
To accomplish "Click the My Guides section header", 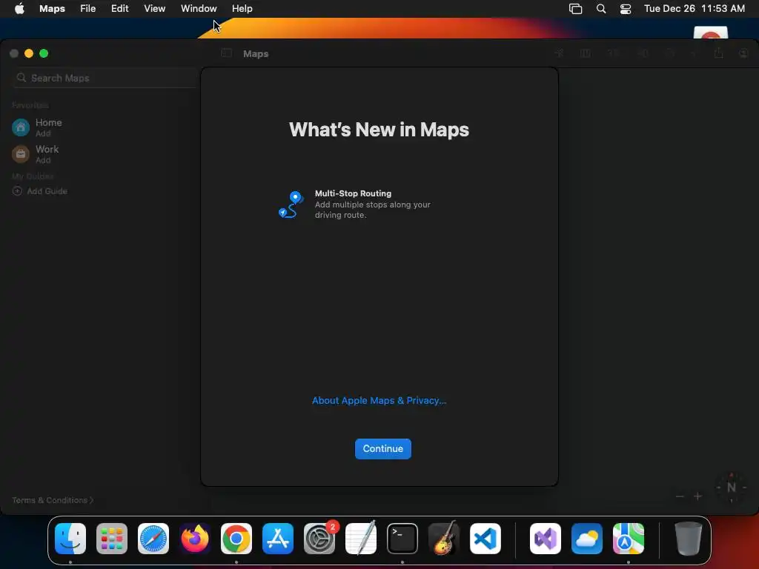I will (33, 176).
